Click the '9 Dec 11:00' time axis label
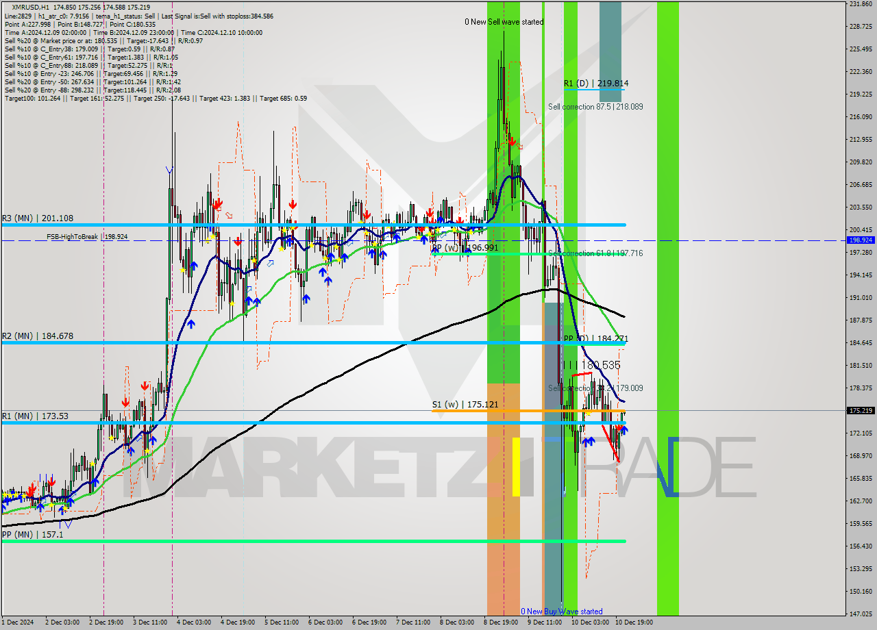The height and width of the screenshot is (630, 877). pos(544,622)
